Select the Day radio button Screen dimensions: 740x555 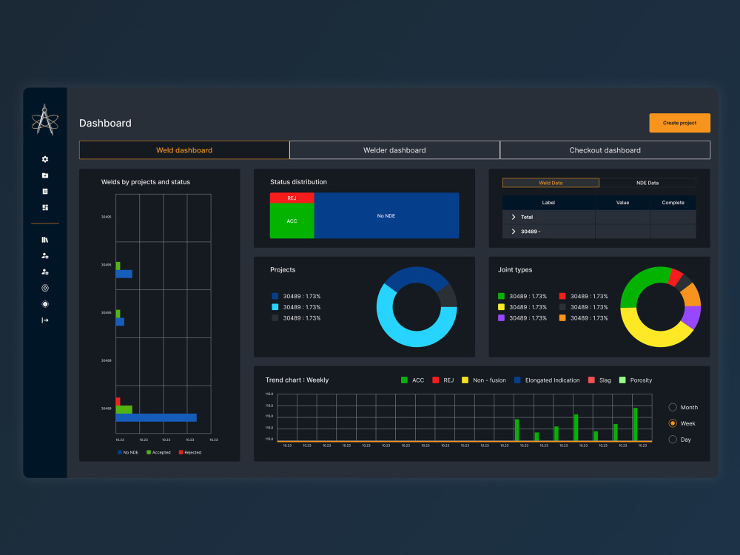pos(673,440)
